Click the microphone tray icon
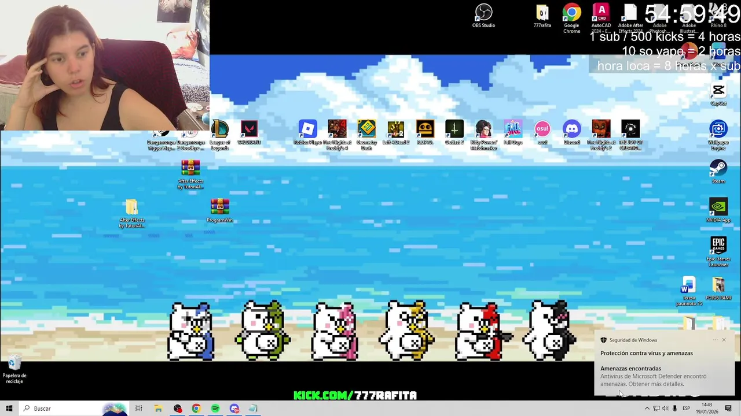This screenshot has height=416, width=741. click(675, 408)
